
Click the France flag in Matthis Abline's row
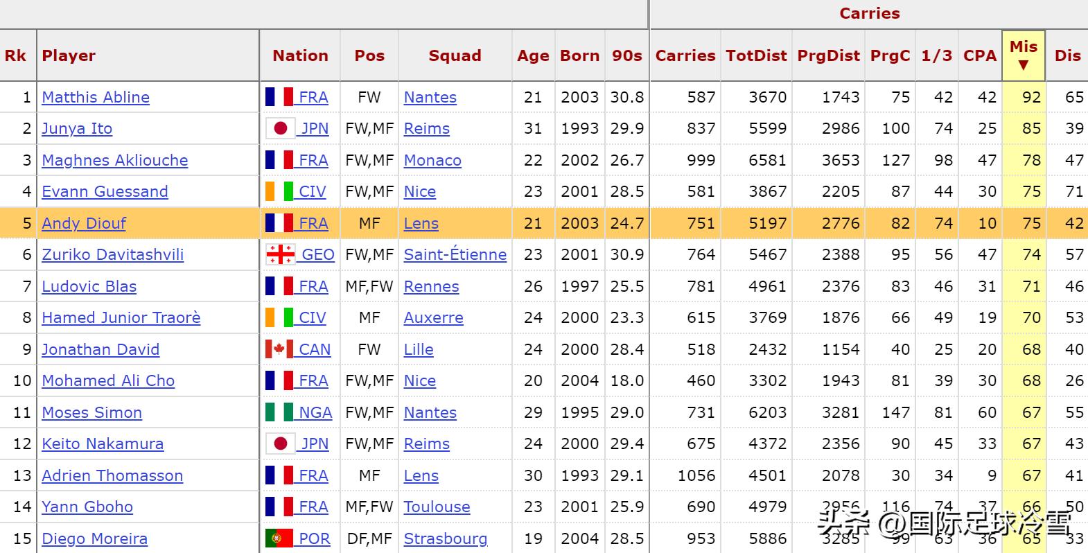click(279, 97)
